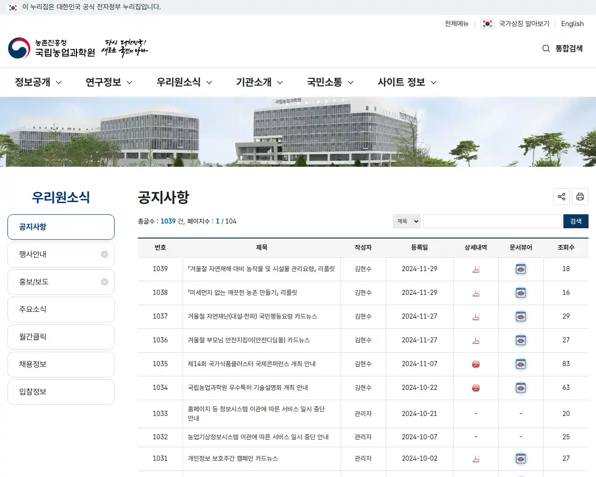Screen dimensions: 596x477
Task: Open post 겨울철 자연재해 대비 농작물 리플릿
Action: [261, 269]
